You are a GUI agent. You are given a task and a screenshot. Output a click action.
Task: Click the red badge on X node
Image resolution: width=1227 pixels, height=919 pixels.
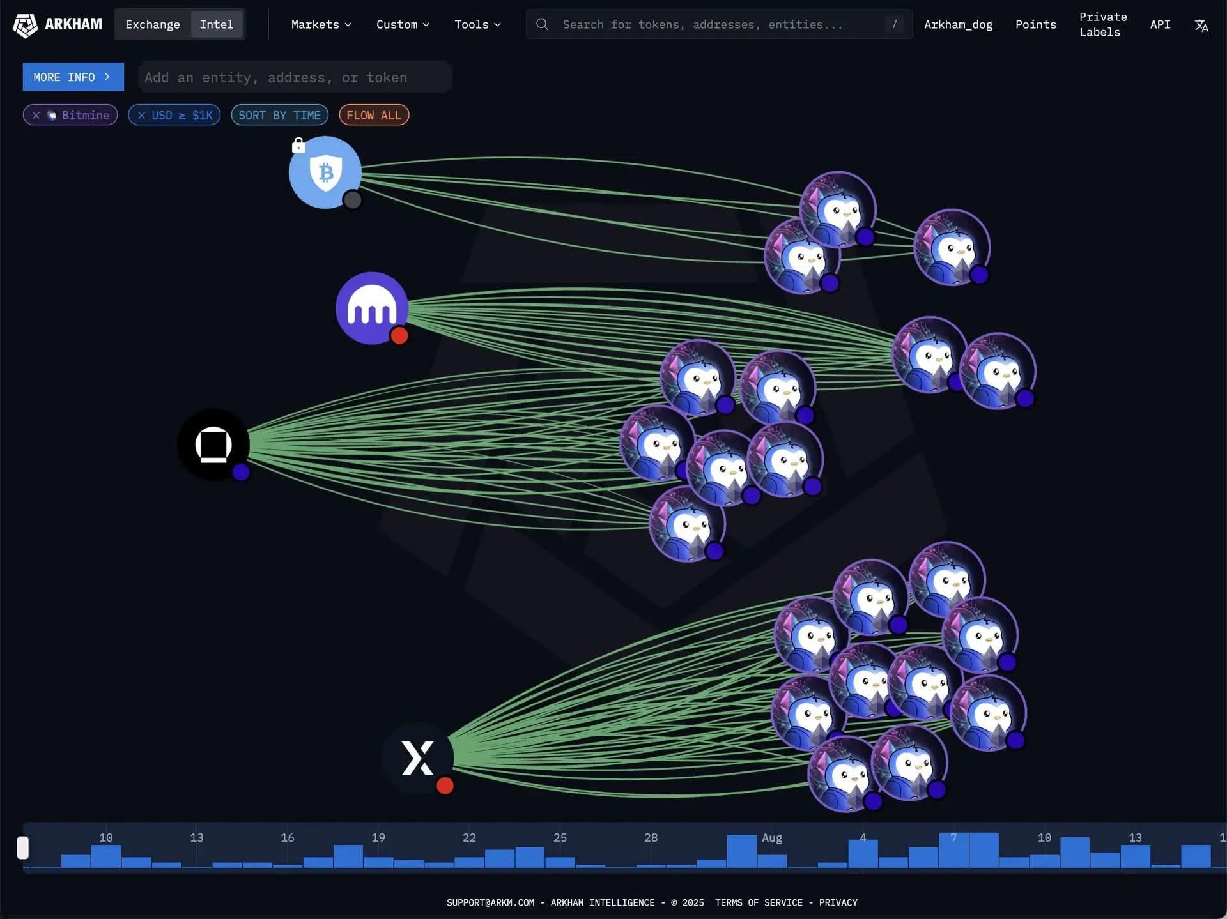445,786
